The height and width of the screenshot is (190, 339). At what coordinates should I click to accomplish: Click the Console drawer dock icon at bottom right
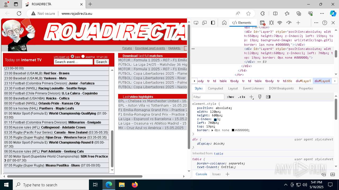324,174
